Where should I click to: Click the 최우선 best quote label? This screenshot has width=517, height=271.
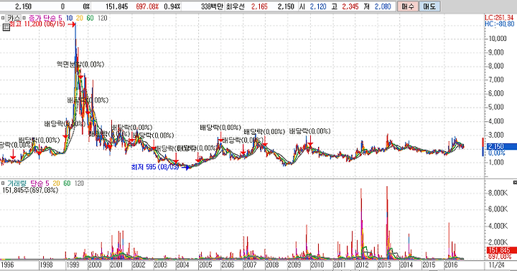coord(235,6)
